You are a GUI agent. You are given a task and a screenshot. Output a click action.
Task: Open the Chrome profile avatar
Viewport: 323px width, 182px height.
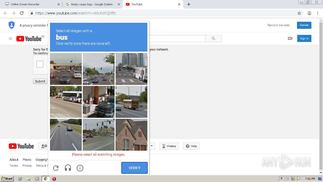[309, 13]
